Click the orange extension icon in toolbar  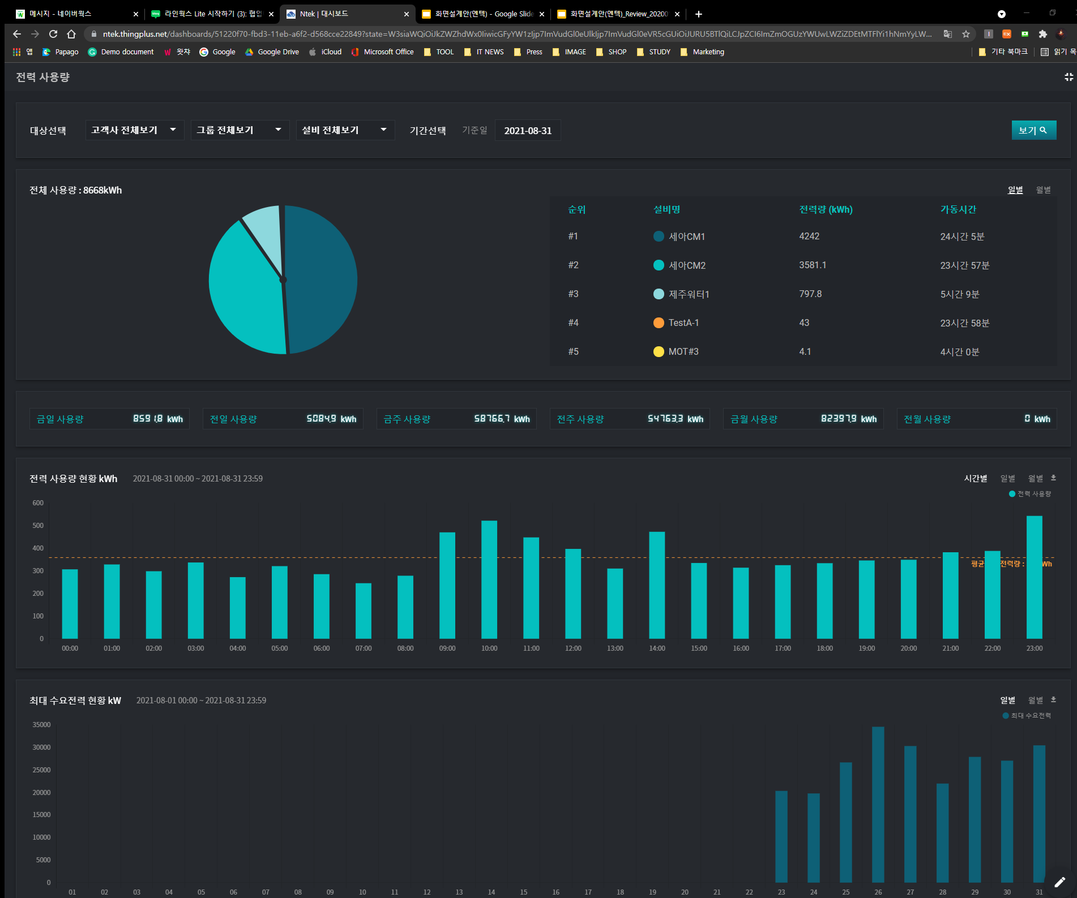tap(1007, 34)
